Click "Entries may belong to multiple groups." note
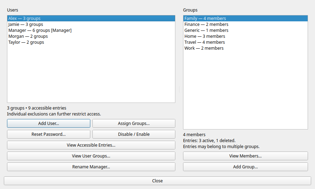This screenshot has height=189, width=315. [221, 147]
